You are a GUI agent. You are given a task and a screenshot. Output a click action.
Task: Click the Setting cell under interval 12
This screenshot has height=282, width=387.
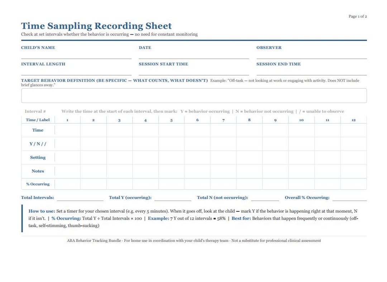[x=353, y=157]
